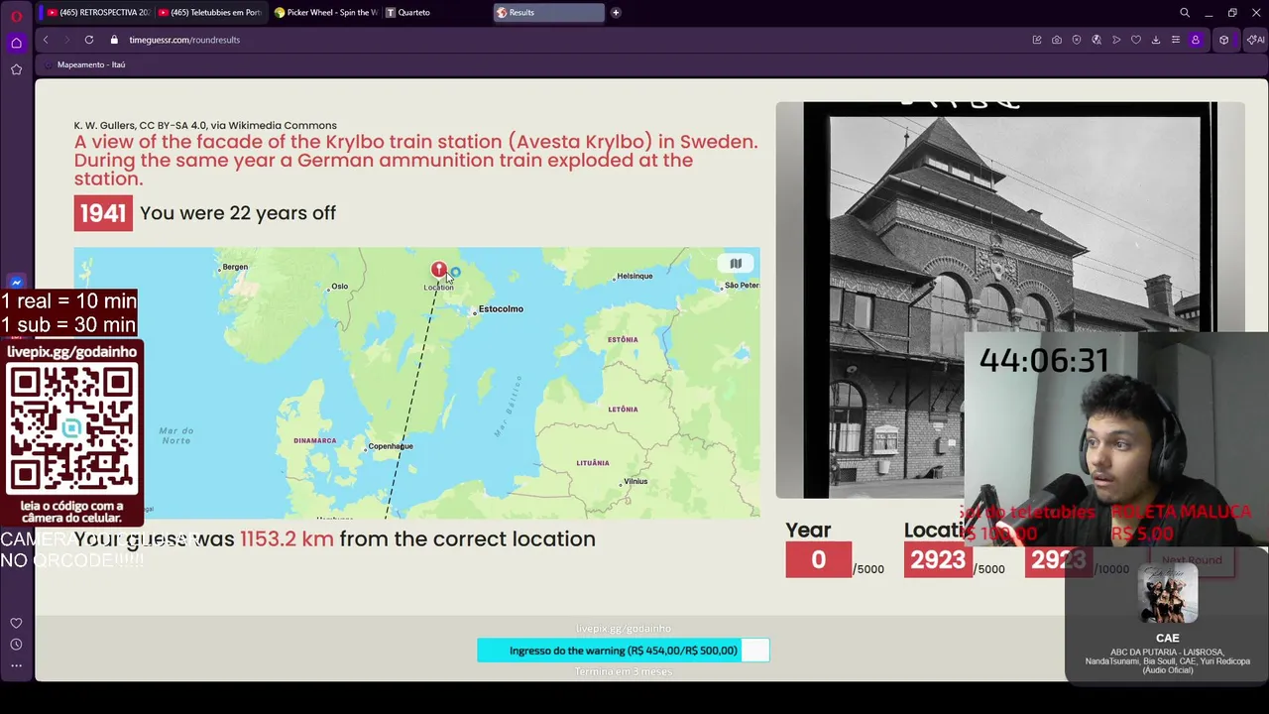Open the sidebar history clock icon
1269x714 pixels.
pos(16,645)
